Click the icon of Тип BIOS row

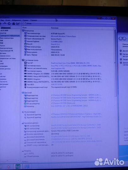(25, 84)
